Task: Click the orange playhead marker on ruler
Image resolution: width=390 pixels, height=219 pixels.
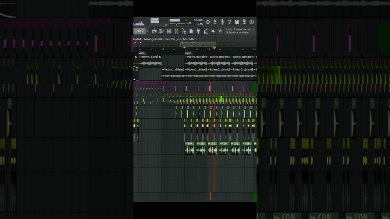Action: click(214, 48)
